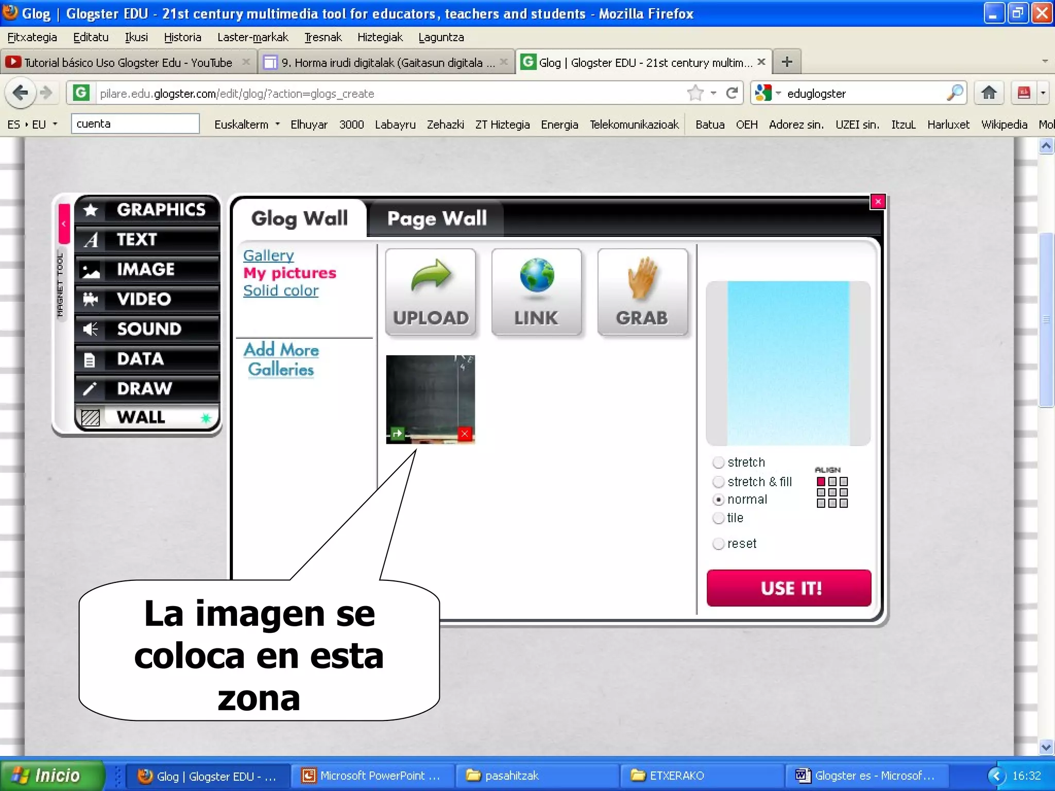Open the Laster-markak menu
This screenshot has width=1055, height=791.
pyautogui.click(x=252, y=37)
